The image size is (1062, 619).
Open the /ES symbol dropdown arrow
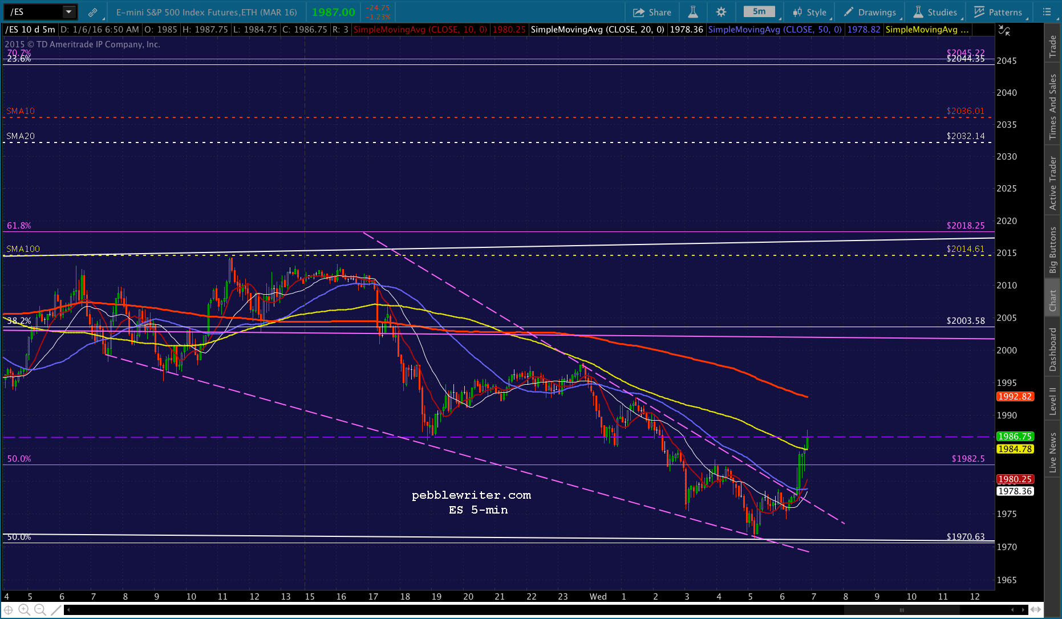(69, 12)
